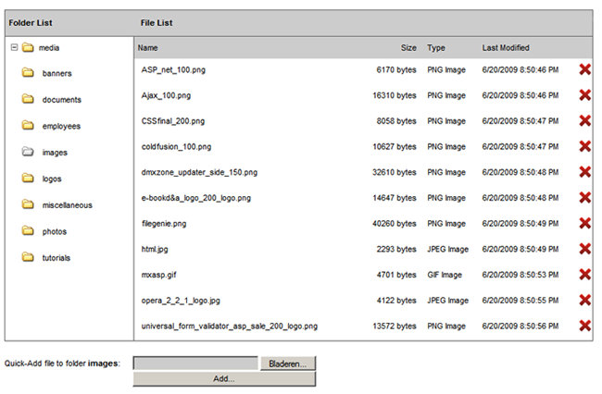Open the tutorials folder
The width and height of the screenshot is (602, 394).
click(56, 258)
